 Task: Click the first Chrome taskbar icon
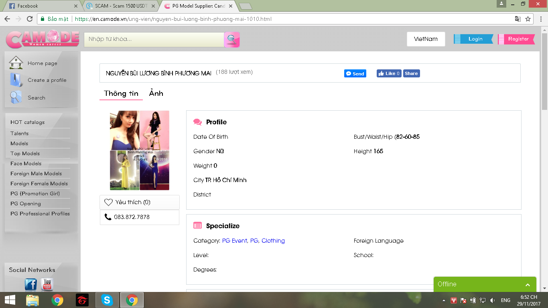57,300
